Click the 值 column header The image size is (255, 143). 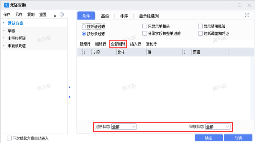[x=165, y=52]
